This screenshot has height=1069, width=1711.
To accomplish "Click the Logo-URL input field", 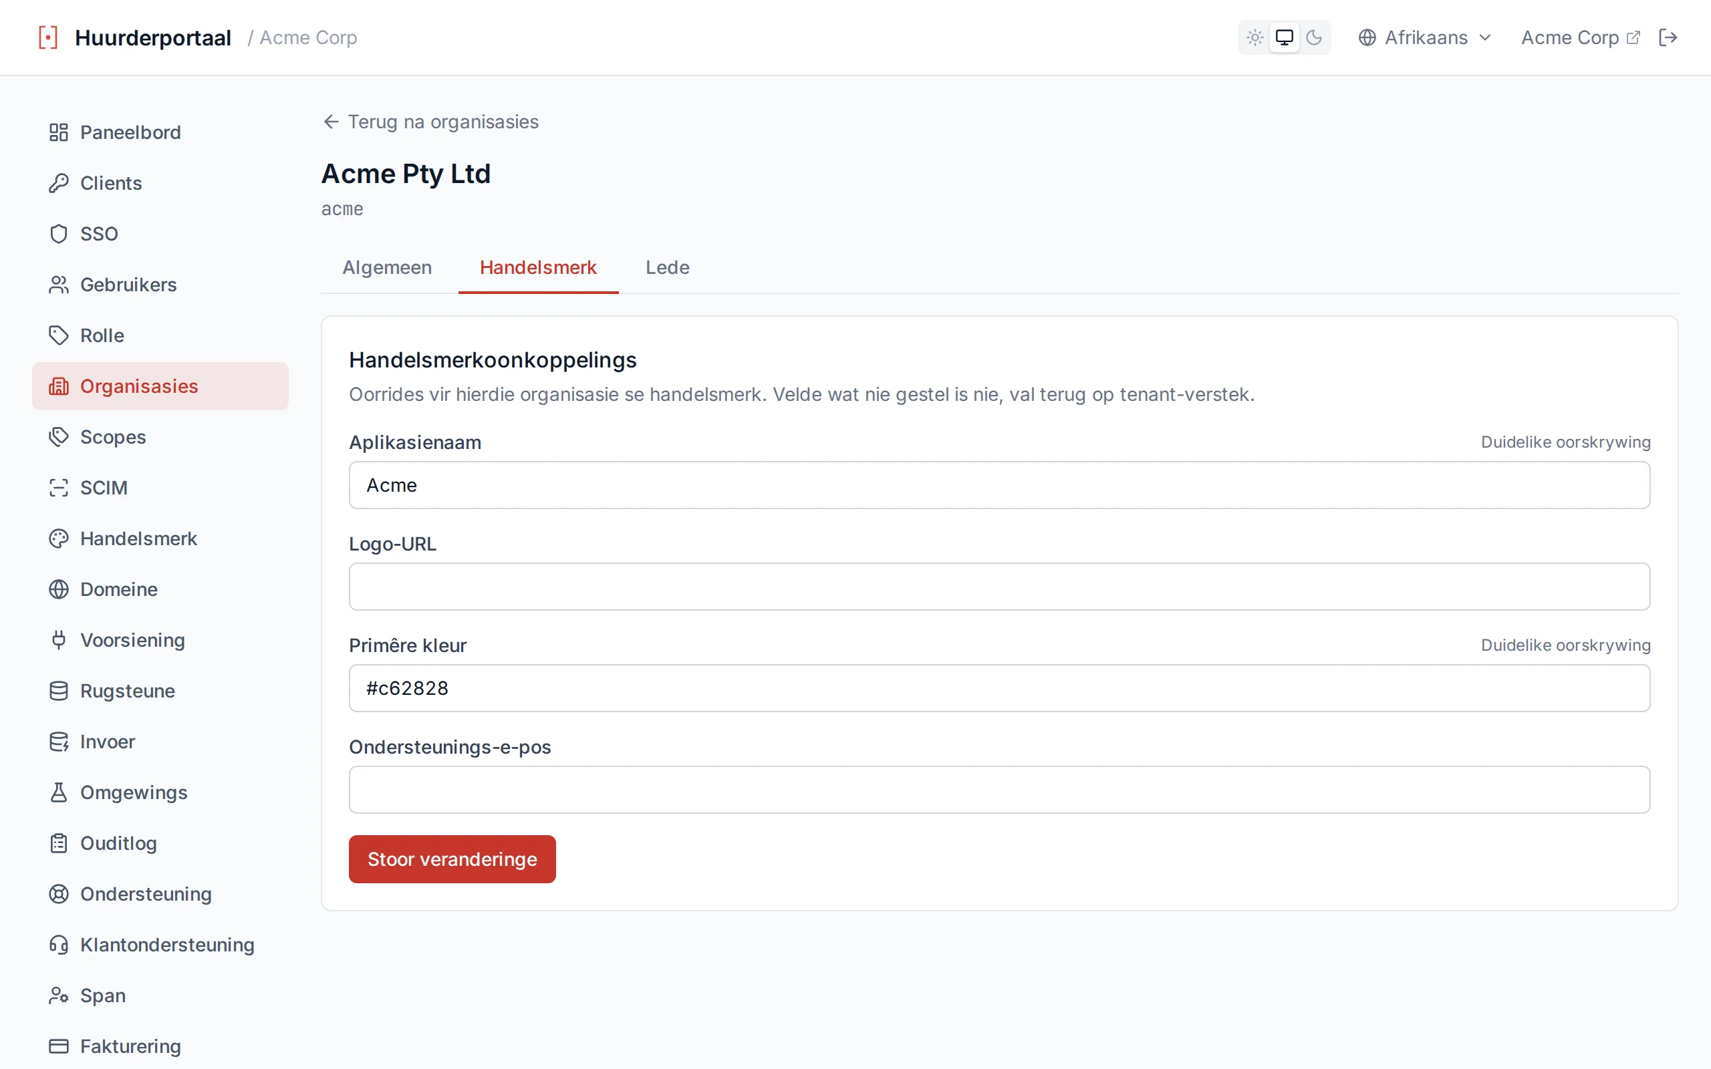I will tap(1000, 587).
